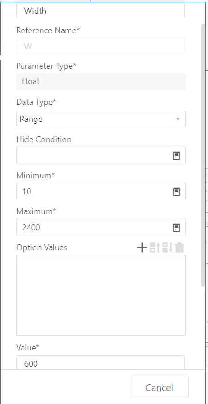This screenshot has height=404, width=208.
Task: Add a new option value with plus icon
Action: pyautogui.click(x=142, y=247)
